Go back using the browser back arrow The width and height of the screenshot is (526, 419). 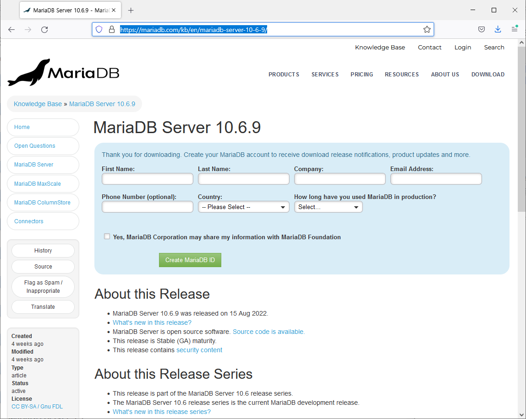tap(11, 29)
